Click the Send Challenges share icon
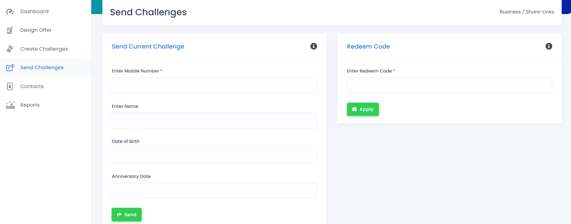Image resolution: width=571 pixels, height=224 pixels. [10, 67]
